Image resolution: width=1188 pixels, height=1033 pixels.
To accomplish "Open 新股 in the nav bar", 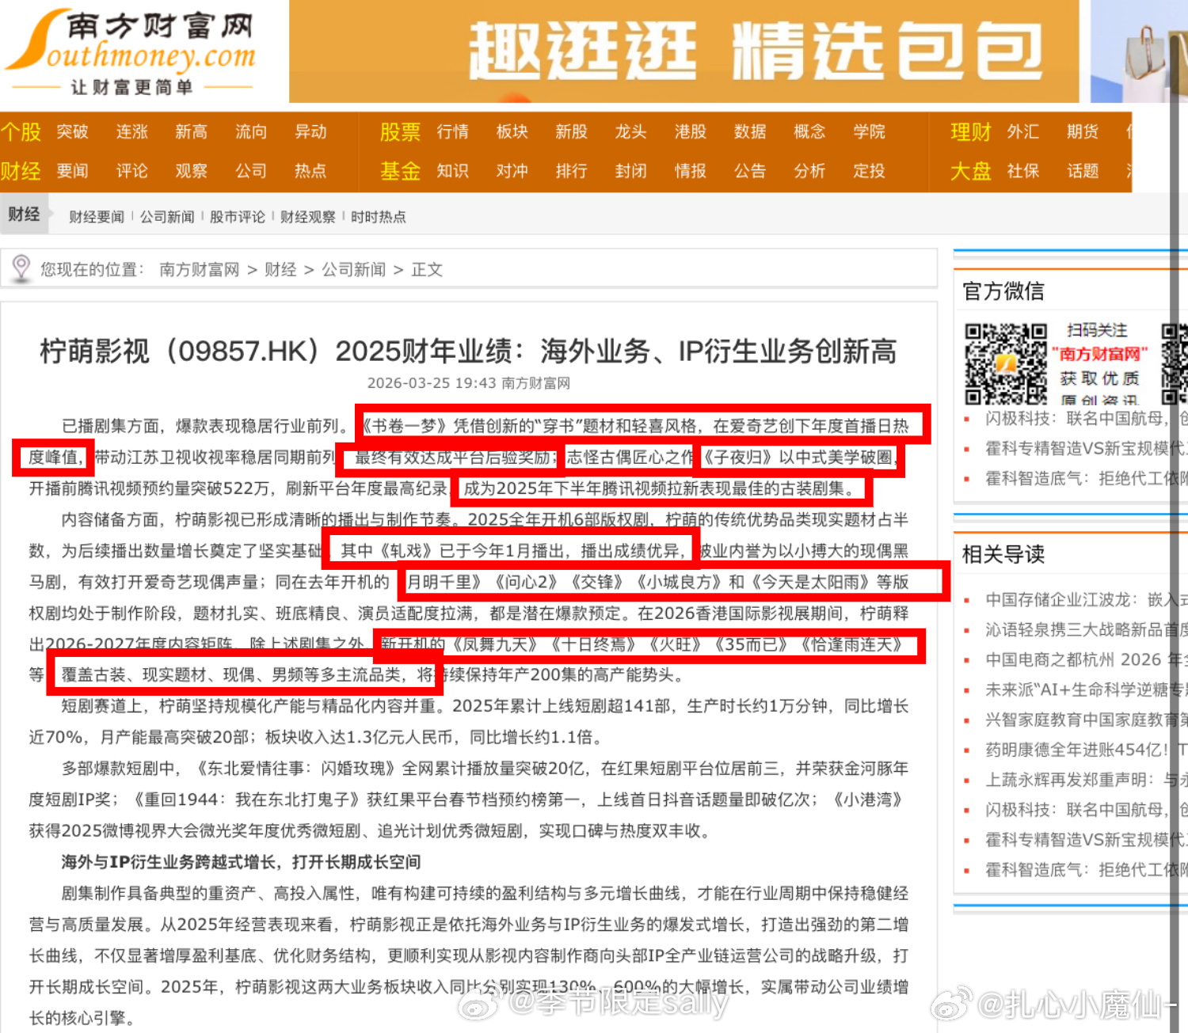I will click(x=571, y=131).
